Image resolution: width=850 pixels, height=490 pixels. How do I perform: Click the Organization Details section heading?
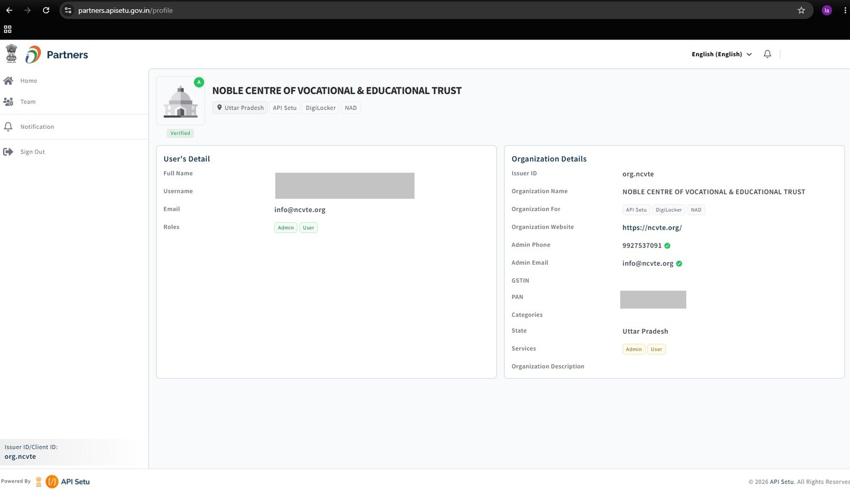click(x=549, y=159)
